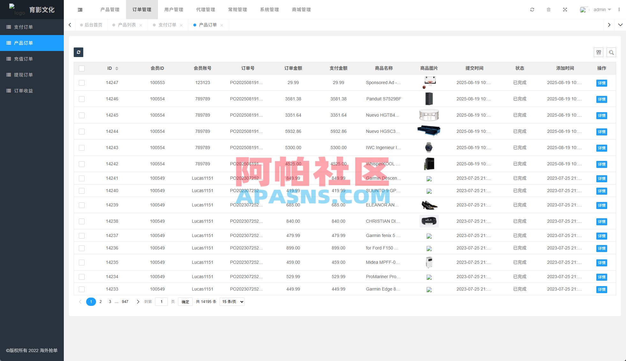Click the refresh icon above the order table
Screen dimensions: 626x361
coord(78,52)
